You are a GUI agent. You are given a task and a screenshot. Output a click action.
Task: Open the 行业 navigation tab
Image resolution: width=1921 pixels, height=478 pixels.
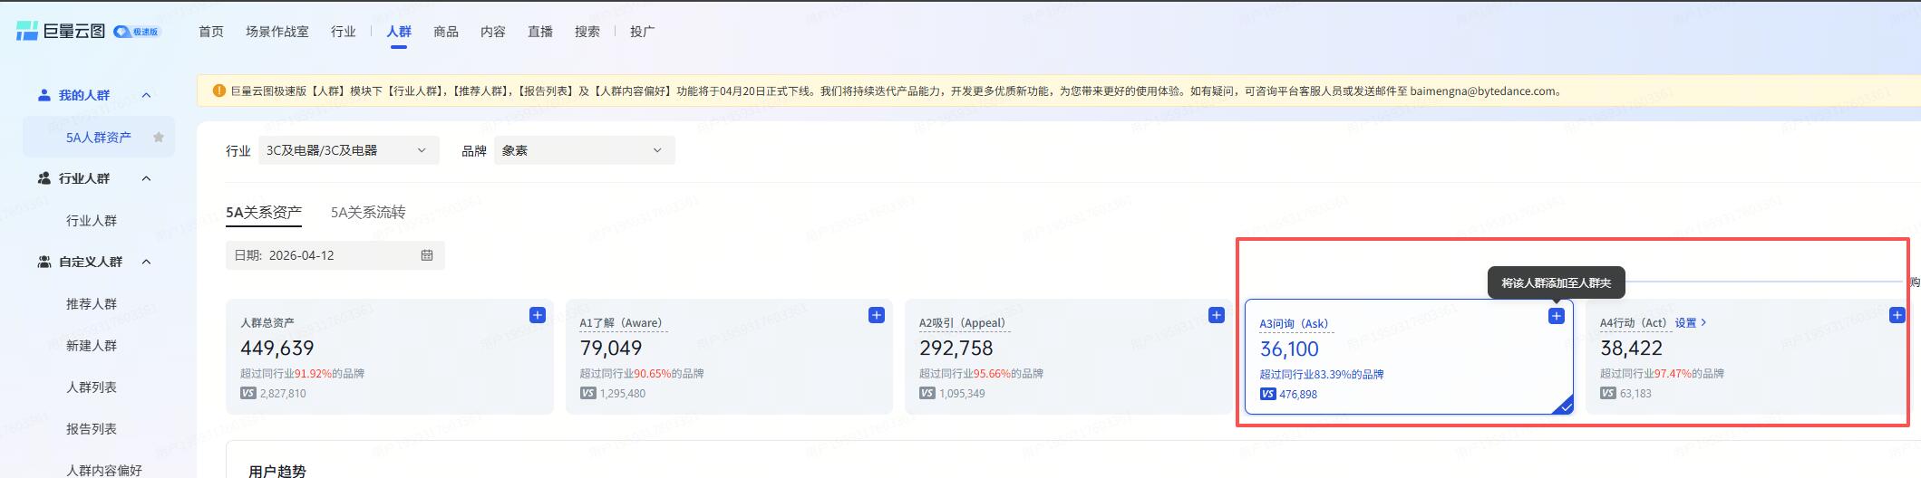tap(344, 32)
